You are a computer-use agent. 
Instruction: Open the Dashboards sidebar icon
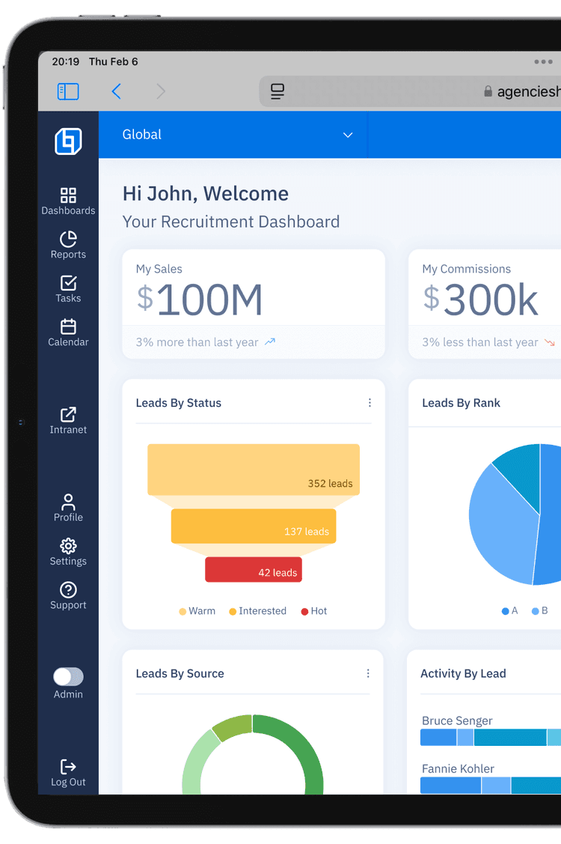coord(68,196)
